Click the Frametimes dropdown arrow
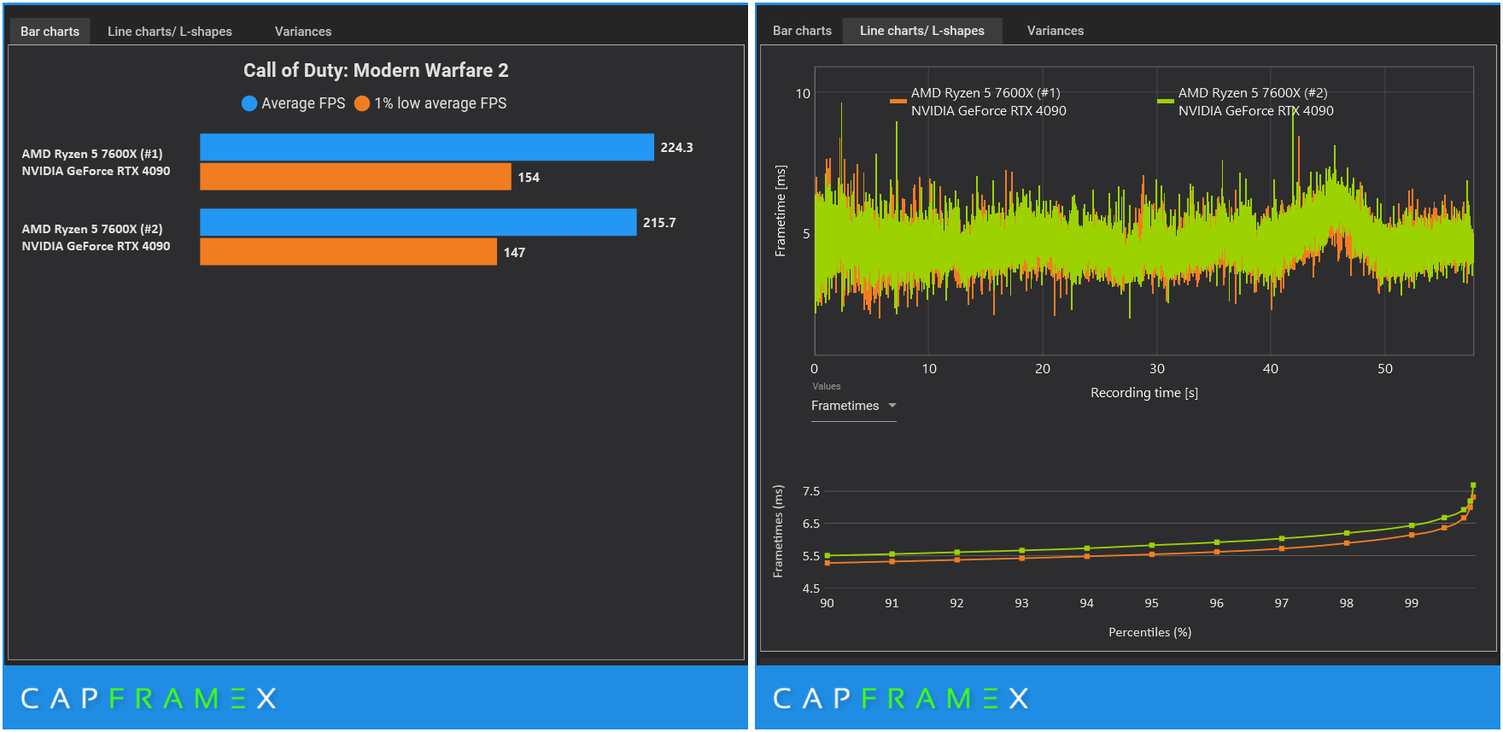The width and height of the screenshot is (1503, 732). (x=892, y=406)
